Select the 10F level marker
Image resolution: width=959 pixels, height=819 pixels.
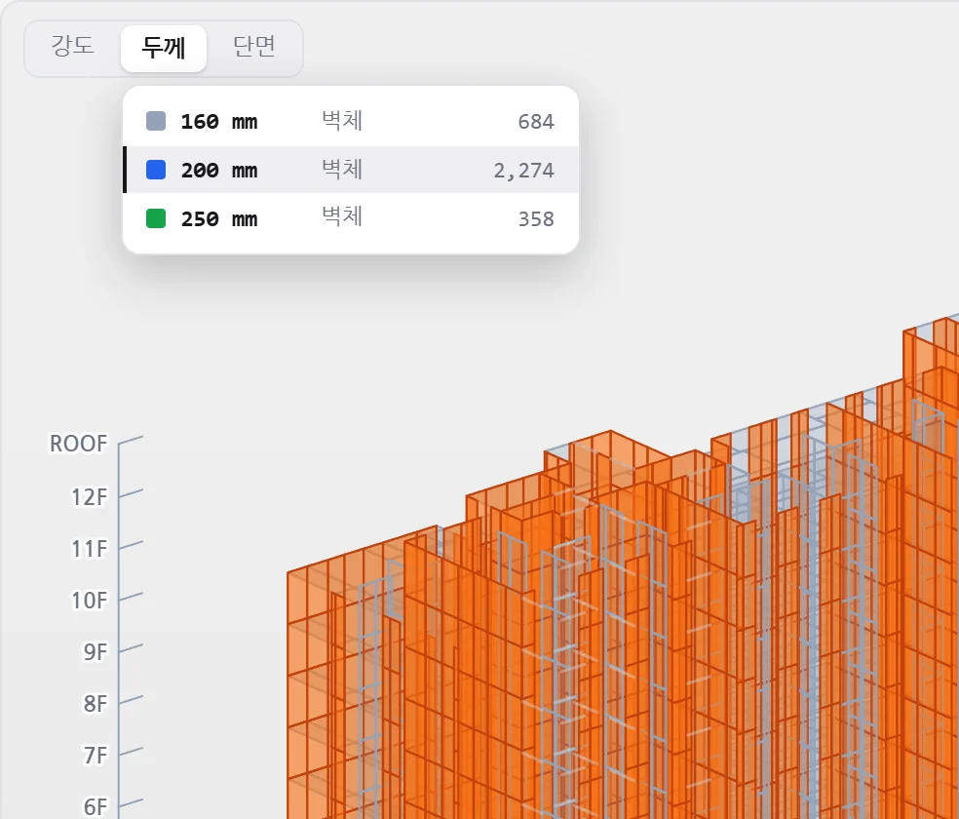click(x=90, y=600)
